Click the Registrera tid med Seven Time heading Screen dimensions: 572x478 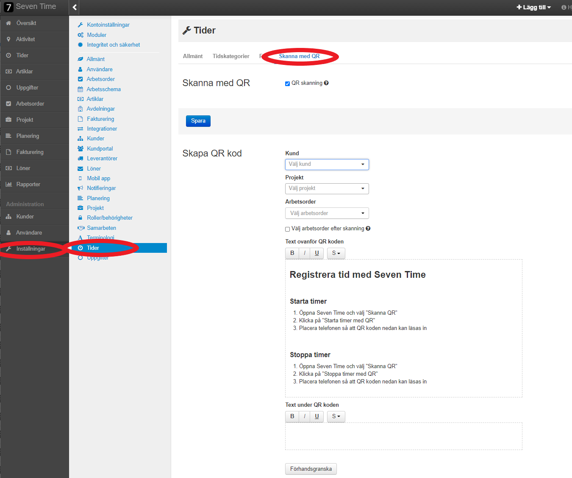tap(358, 275)
